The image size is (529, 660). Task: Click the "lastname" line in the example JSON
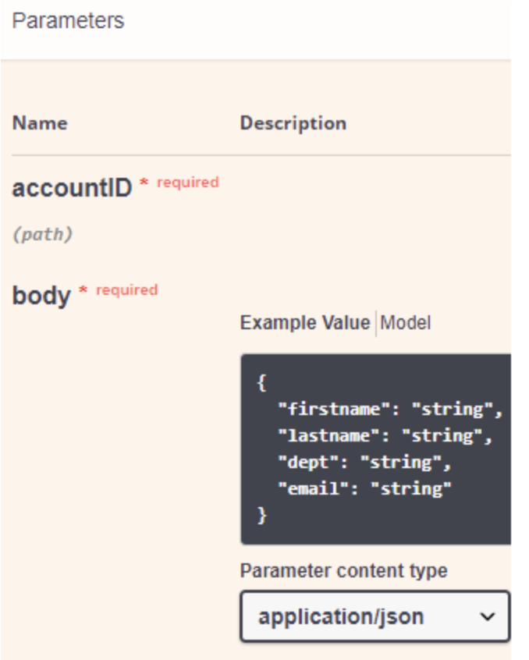tap(385, 436)
